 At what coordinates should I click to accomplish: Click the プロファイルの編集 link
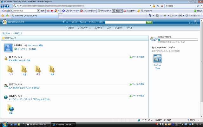pos(35,45)
